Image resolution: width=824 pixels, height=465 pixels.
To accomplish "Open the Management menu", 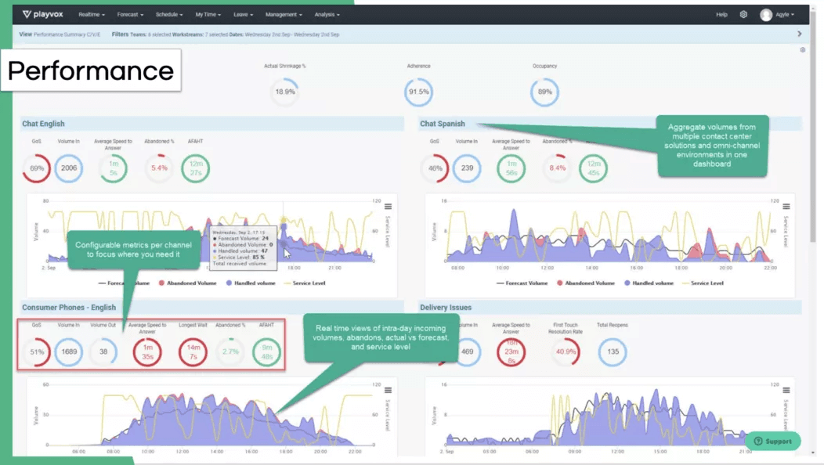I will click(284, 13).
